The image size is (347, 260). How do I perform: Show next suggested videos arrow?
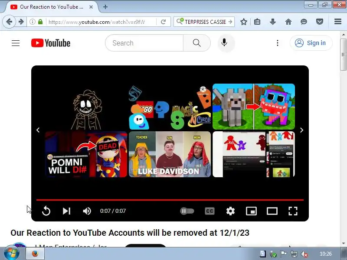tap(301, 130)
